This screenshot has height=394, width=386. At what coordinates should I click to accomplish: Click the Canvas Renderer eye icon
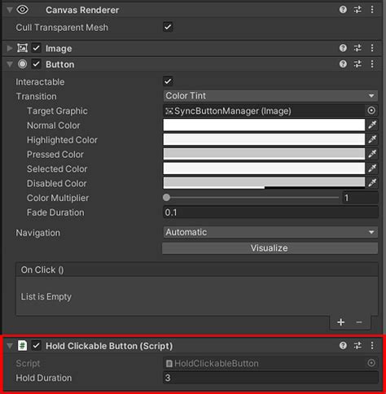pos(22,10)
